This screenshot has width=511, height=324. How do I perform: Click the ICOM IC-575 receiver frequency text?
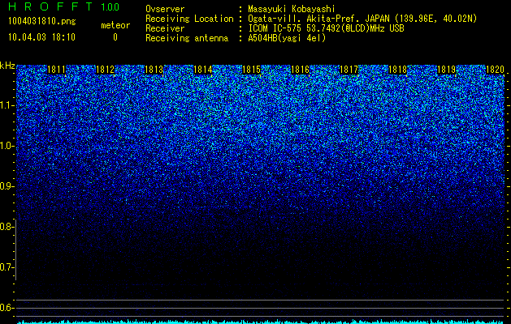coord(326,28)
